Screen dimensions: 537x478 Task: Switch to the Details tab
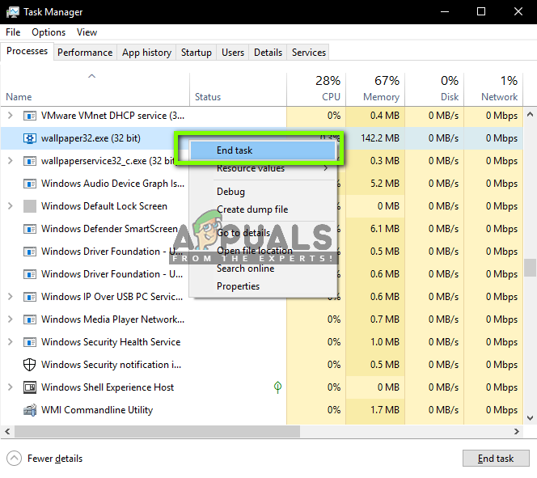pyautogui.click(x=268, y=53)
